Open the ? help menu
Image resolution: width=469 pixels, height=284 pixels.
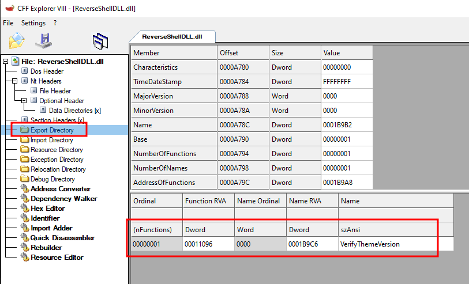tap(55, 23)
